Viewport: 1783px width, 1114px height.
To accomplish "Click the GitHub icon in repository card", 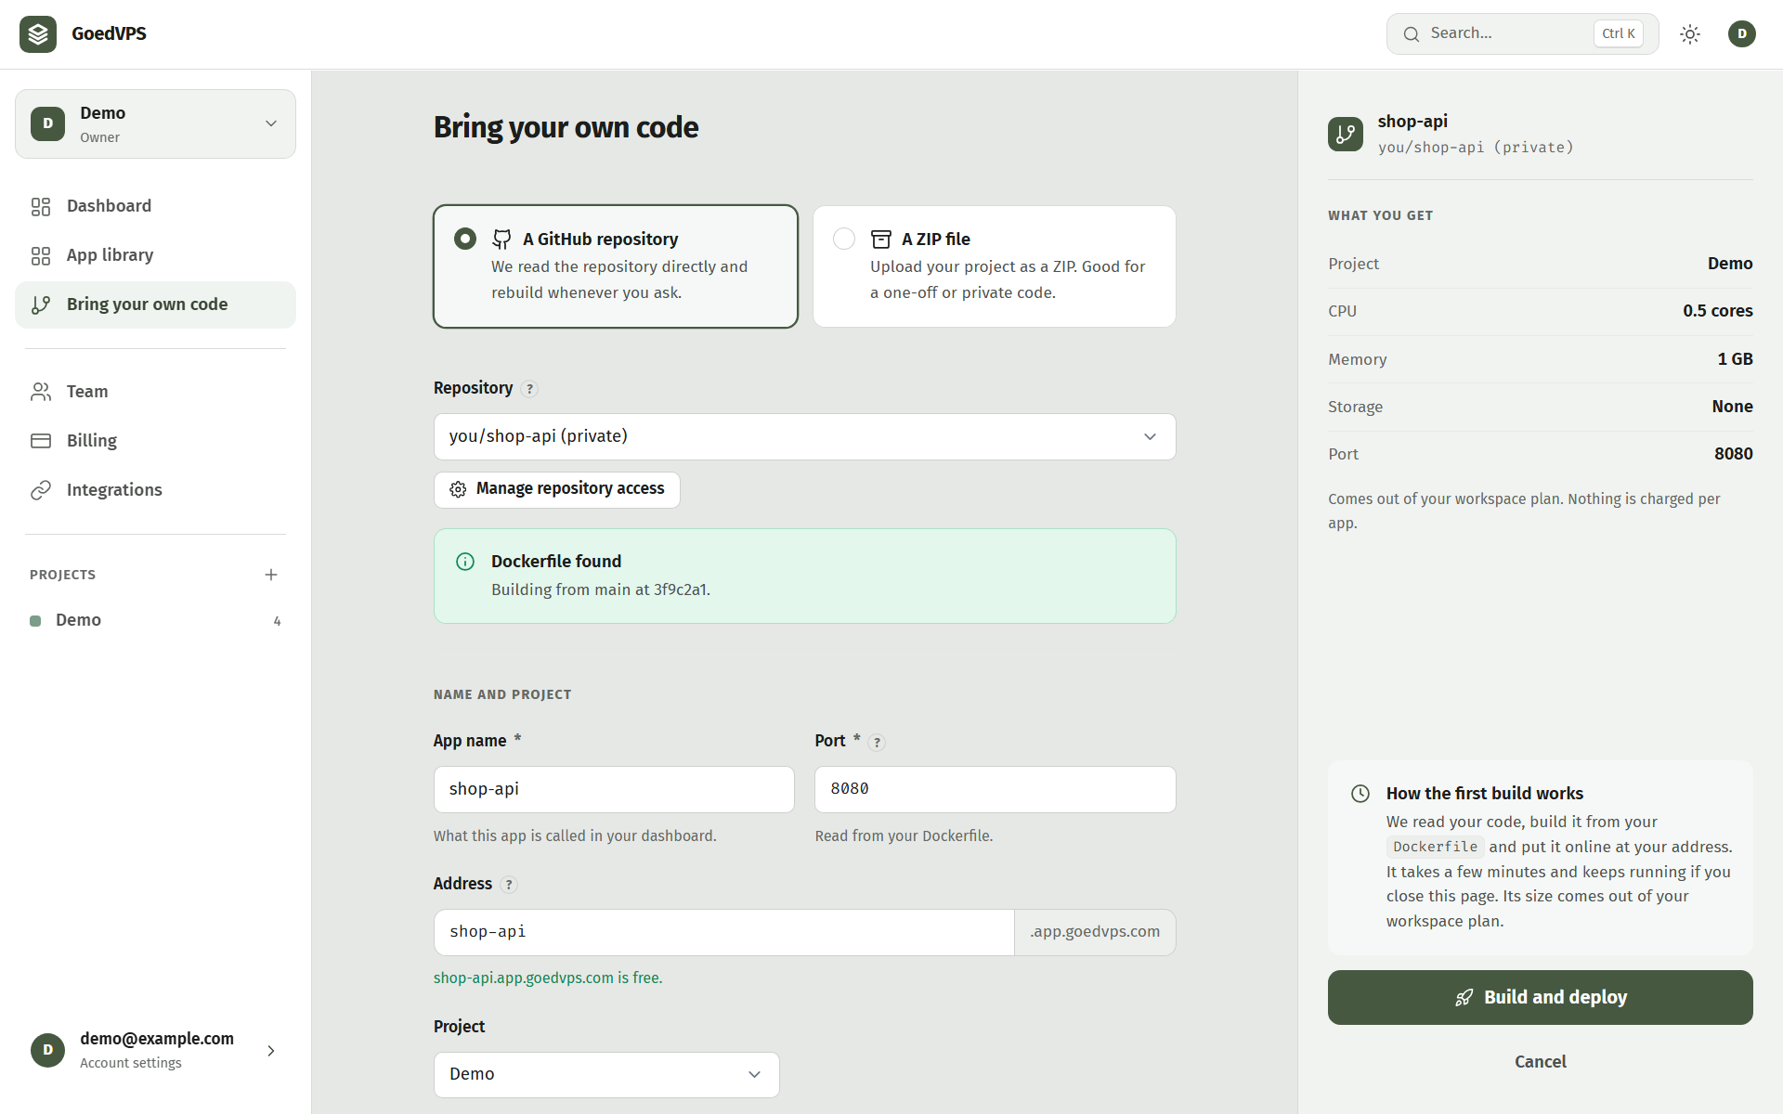I will [x=501, y=240].
